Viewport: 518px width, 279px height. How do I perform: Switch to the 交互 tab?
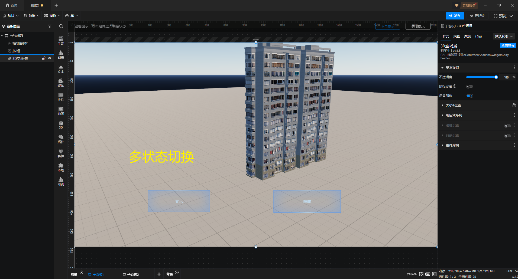(457, 36)
